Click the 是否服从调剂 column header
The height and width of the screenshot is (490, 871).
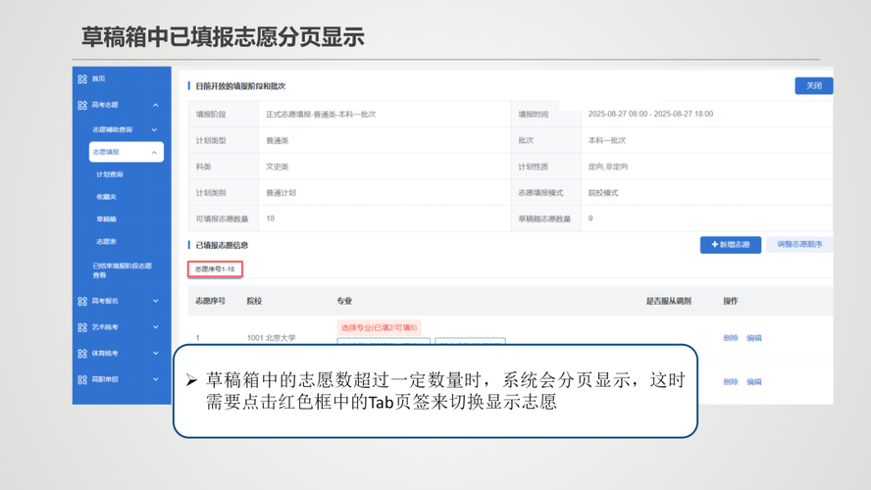pos(668,301)
